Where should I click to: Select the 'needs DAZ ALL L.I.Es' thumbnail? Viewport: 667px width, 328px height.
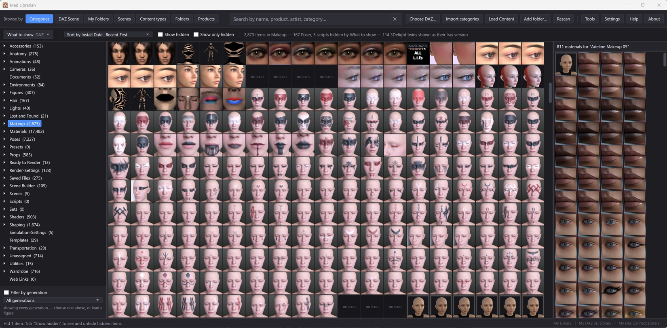pos(418,53)
